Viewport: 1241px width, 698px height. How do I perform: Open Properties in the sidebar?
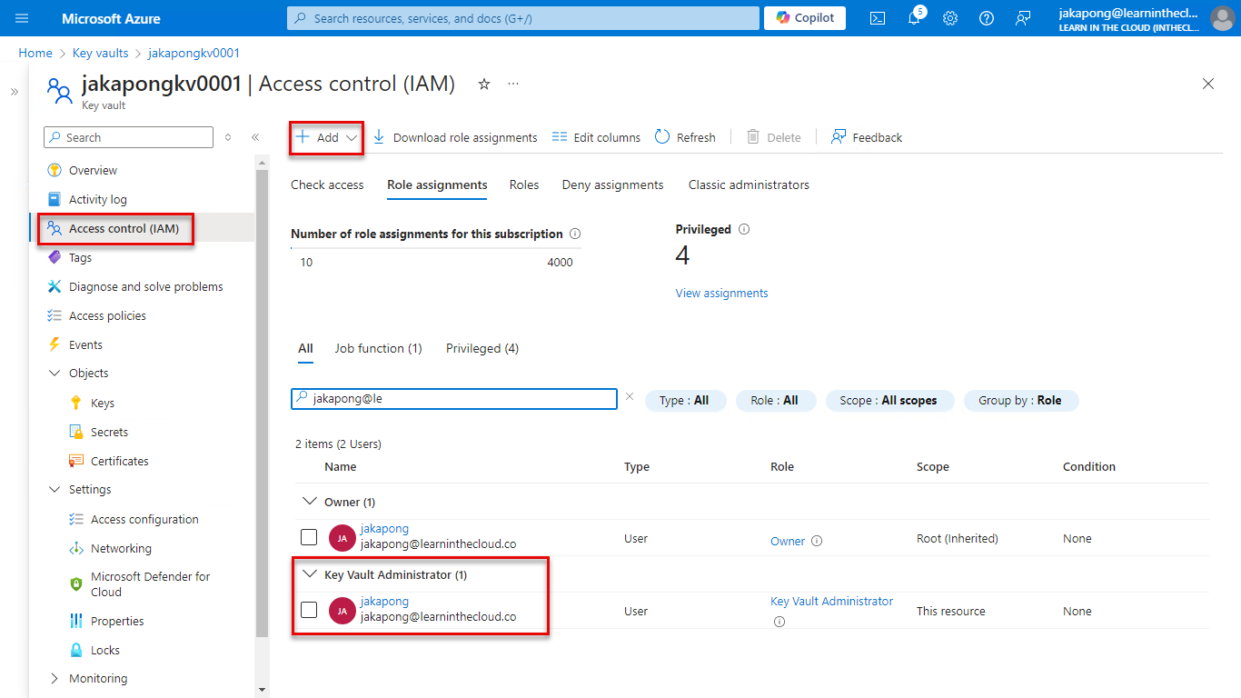click(x=117, y=621)
